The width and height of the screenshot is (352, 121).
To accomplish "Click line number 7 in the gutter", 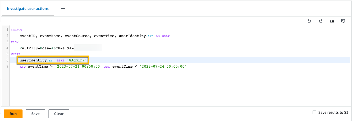I will tap(8, 67).
